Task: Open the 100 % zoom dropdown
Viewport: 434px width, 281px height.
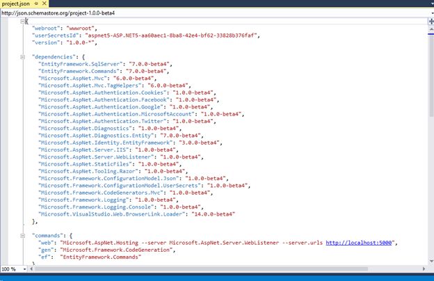Action: point(24,269)
